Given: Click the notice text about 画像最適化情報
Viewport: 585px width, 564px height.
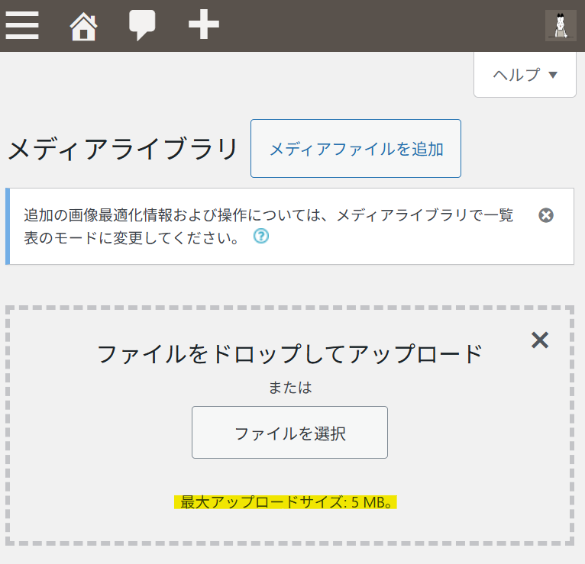Looking at the screenshot, I should (267, 216).
